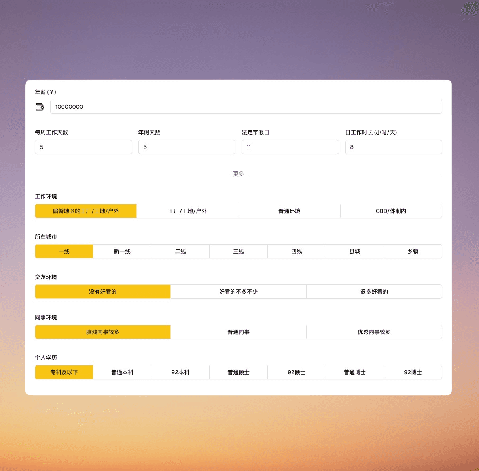Select CBD/体制内 work environment option
The image size is (479, 471).
click(x=391, y=211)
